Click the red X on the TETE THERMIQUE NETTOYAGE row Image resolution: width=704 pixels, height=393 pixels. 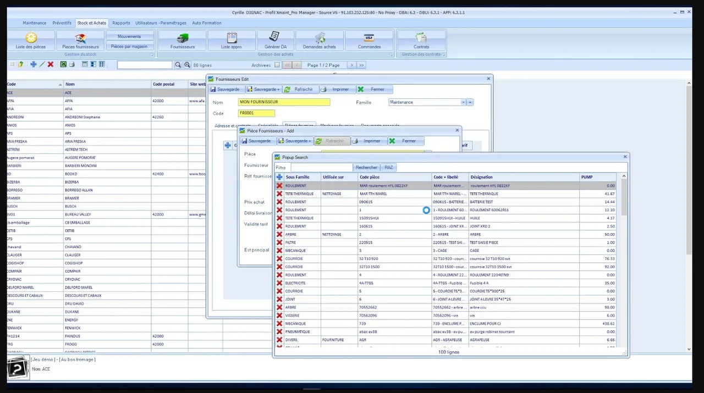click(279, 194)
